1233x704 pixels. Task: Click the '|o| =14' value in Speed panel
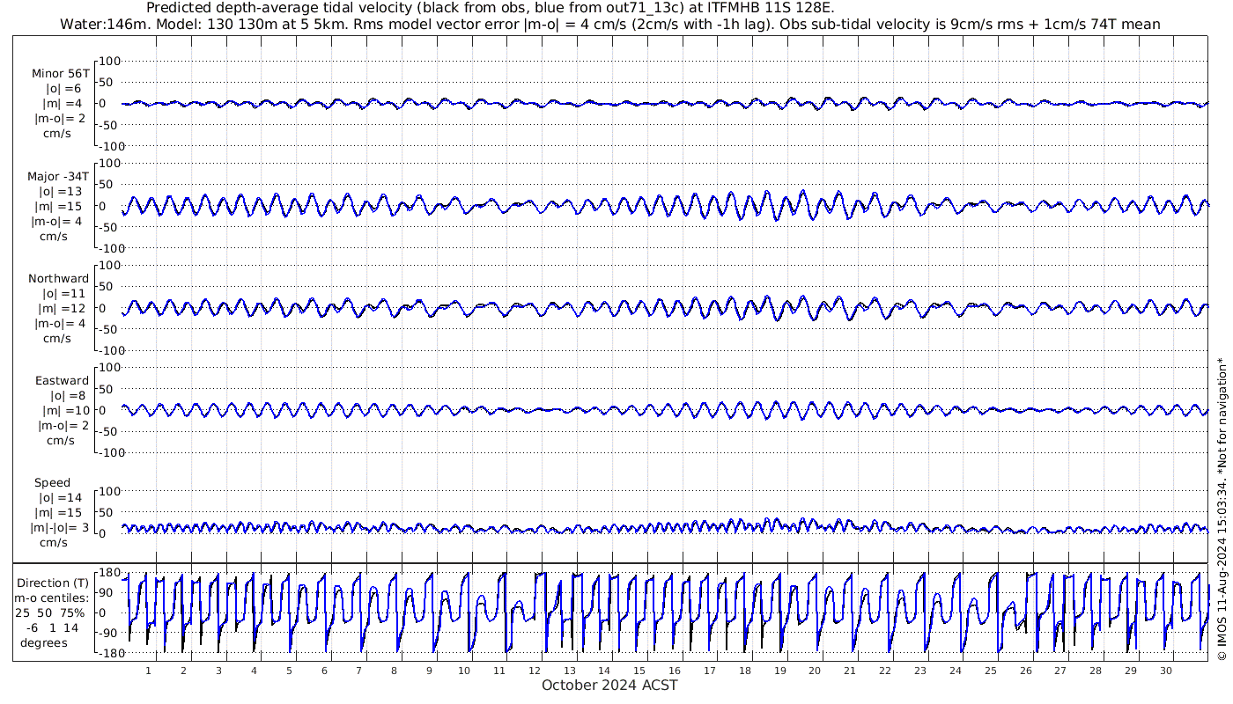coord(61,498)
